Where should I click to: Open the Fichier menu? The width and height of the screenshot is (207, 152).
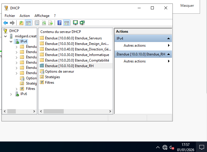(10, 16)
